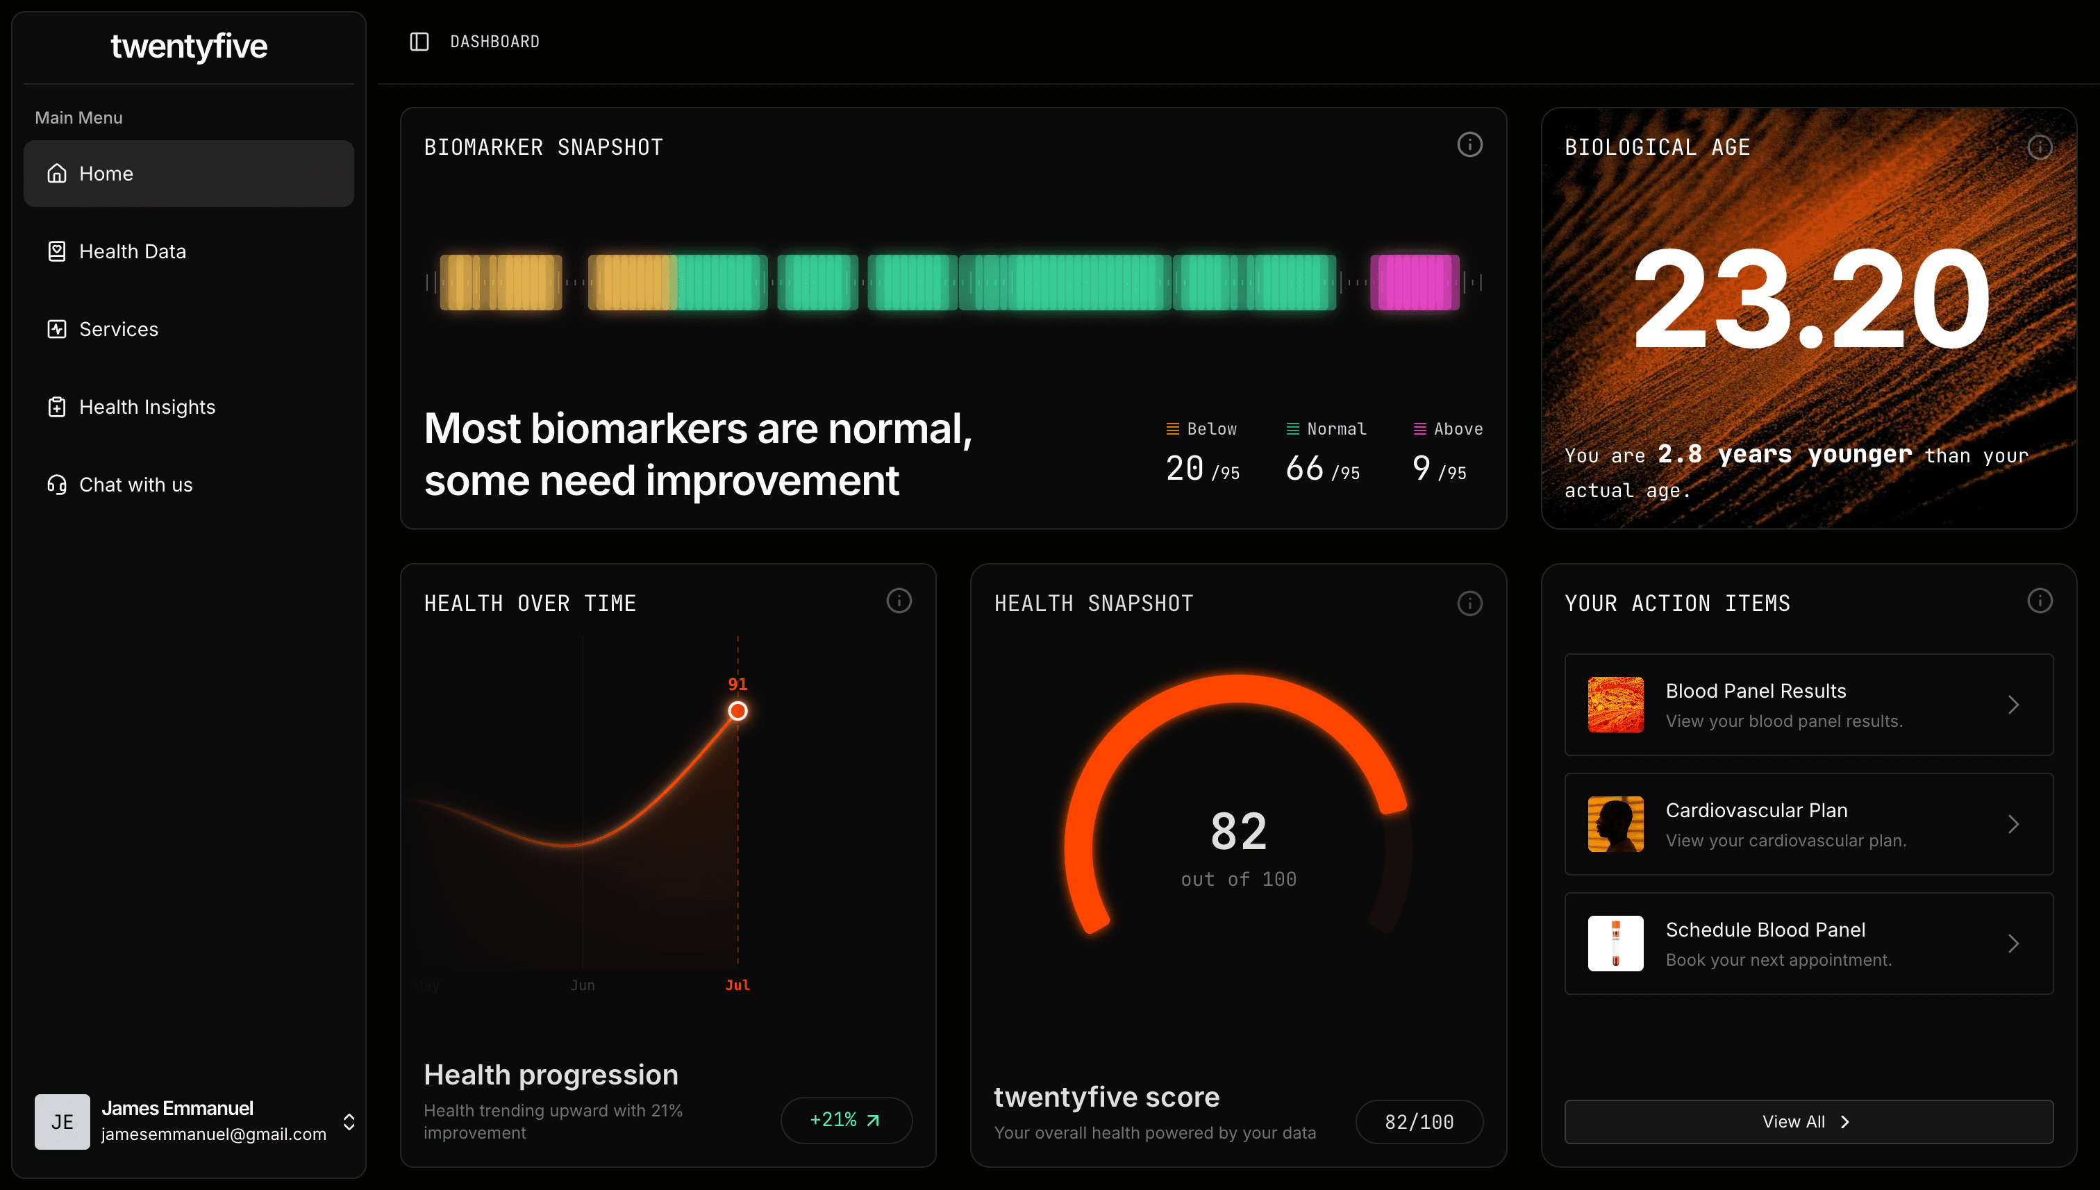Click the Health Data clipboard icon
Screen dimensions: 2100x1190
[x=56, y=252]
